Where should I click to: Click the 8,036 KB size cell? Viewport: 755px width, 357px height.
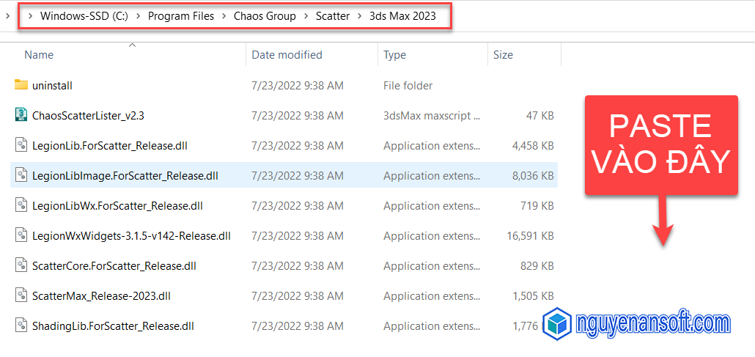[534, 176]
